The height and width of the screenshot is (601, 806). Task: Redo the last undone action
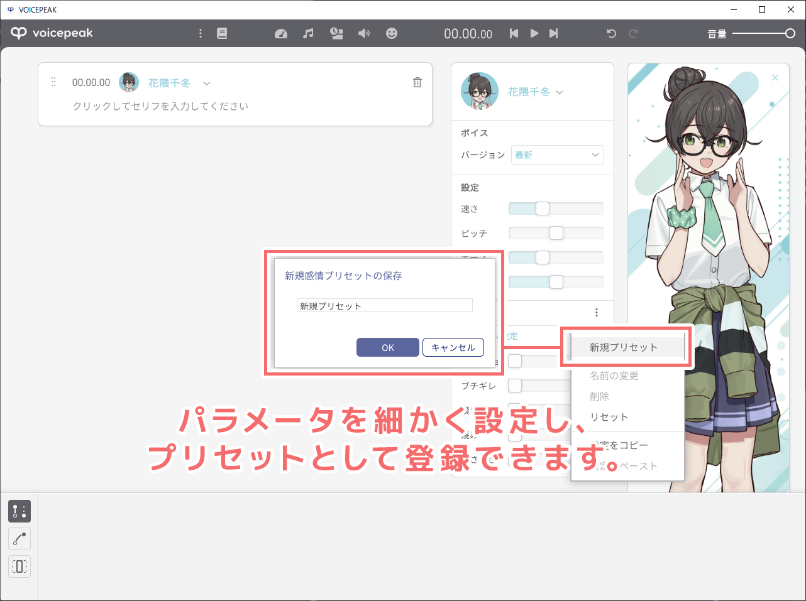633,33
